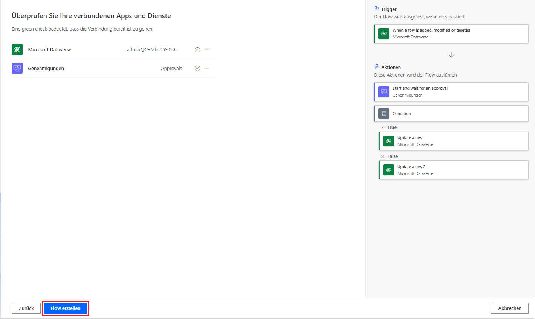This screenshot has width=535, height=319.
Task: Click the admin@CRMbc958059 account text
Action: 153,50
